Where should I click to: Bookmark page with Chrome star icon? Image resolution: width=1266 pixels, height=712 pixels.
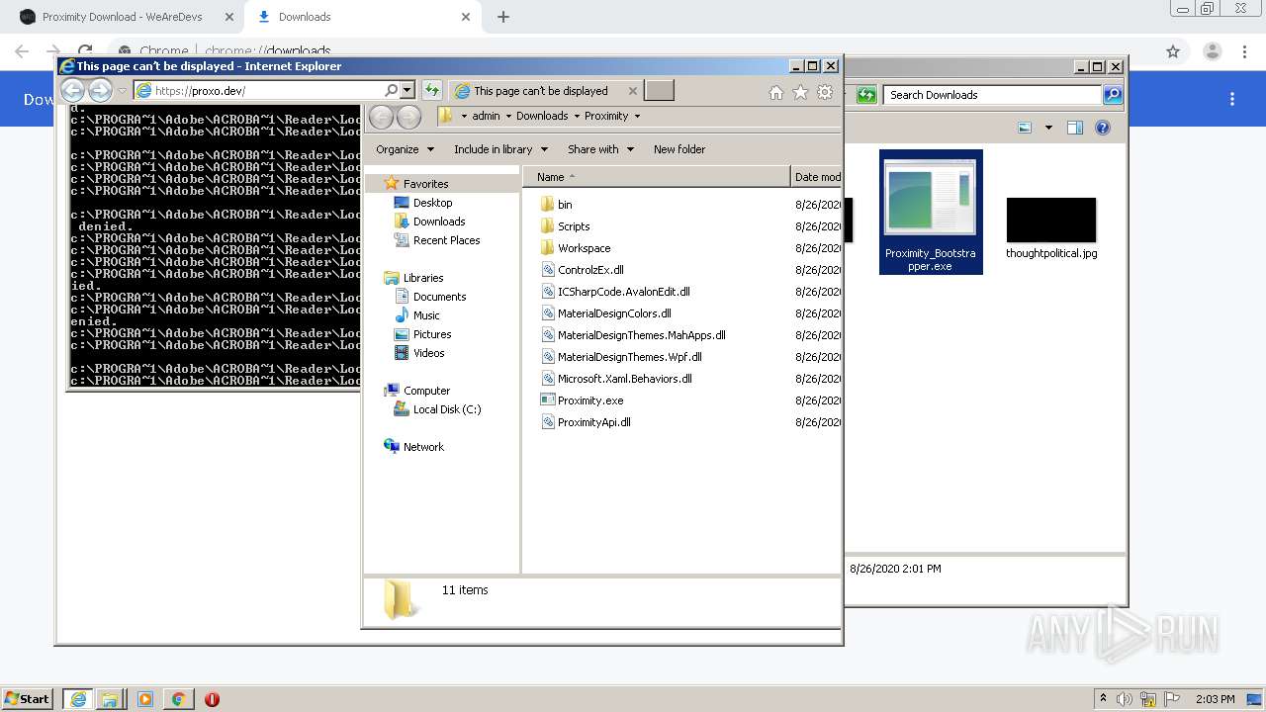coord(1173,51)
